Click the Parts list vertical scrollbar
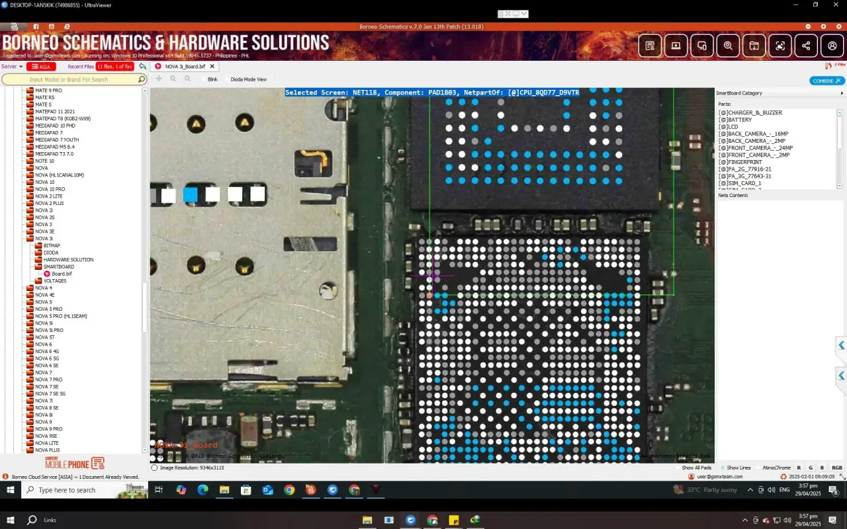 click(x=841, y=149)
